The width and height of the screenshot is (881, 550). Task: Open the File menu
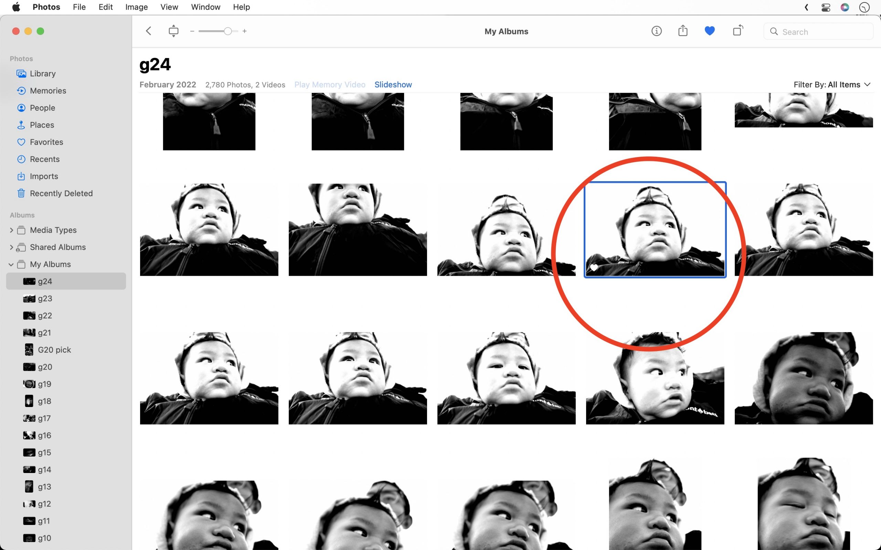79,7
